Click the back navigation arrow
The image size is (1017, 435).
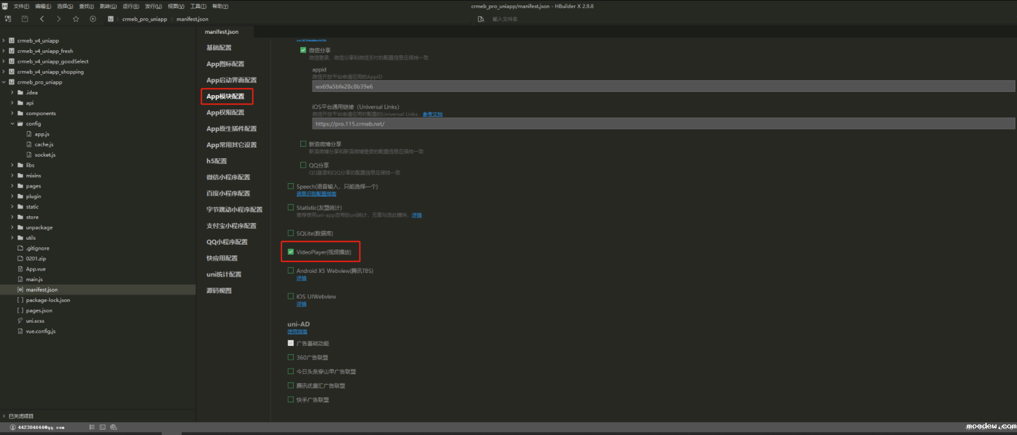(x=42, y=19)
